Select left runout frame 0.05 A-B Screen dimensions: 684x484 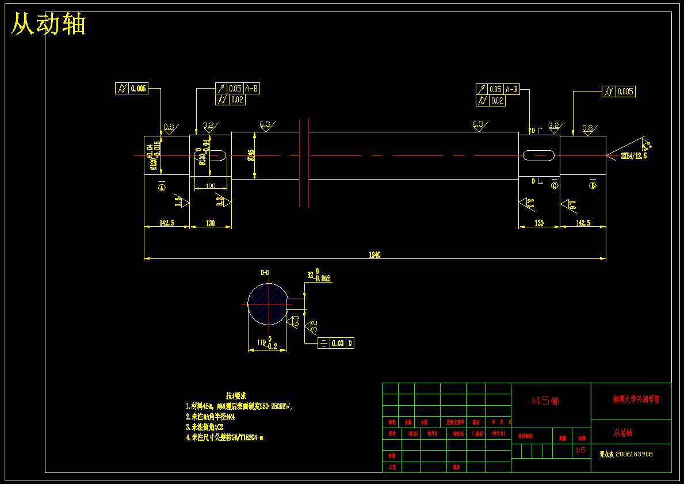[238, 89]
